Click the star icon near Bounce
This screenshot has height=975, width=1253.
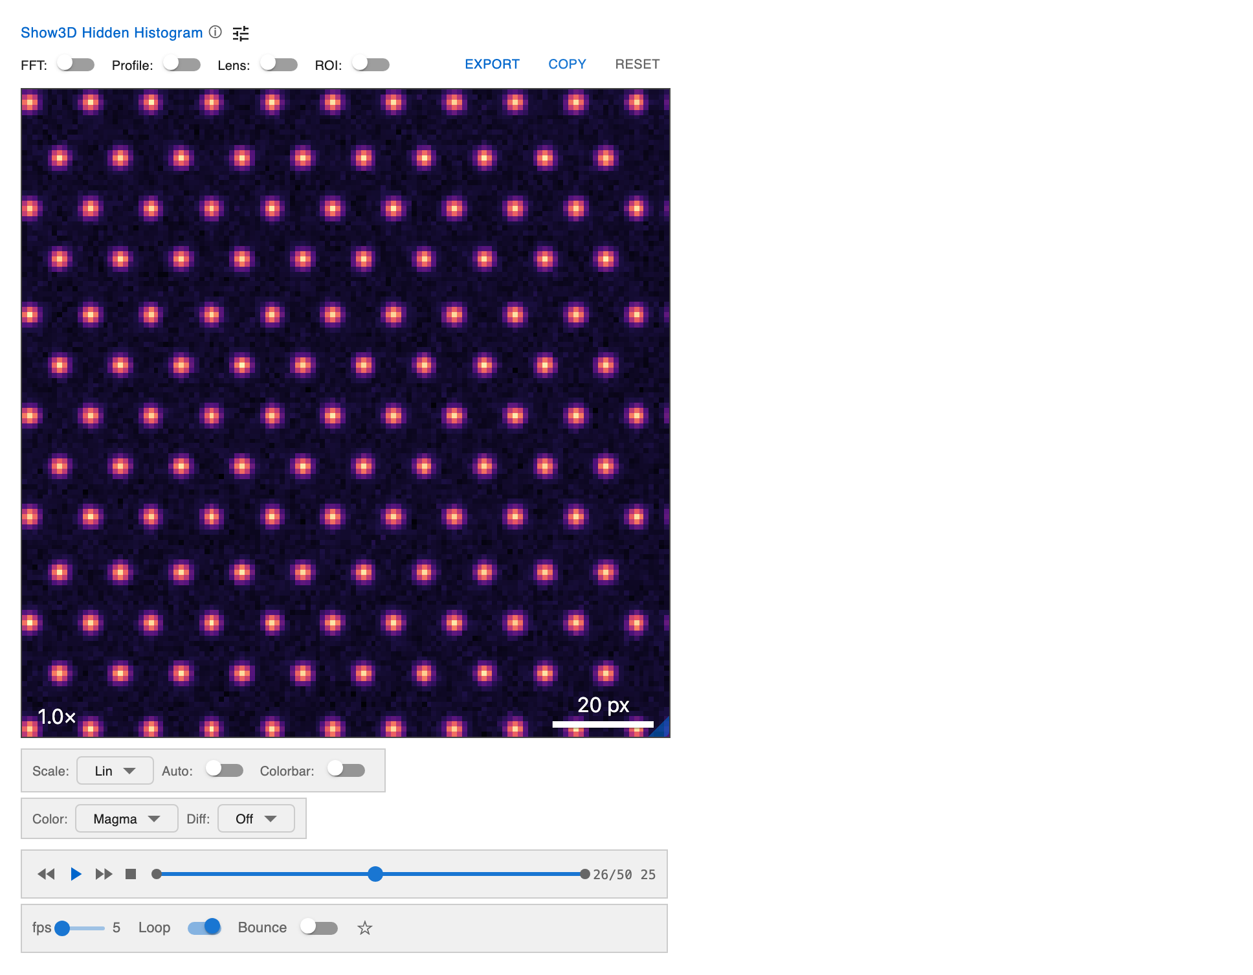(365, 928)
